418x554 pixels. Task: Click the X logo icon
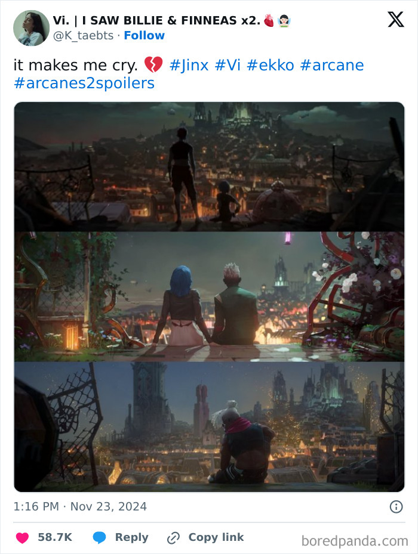tap(396, 20)
